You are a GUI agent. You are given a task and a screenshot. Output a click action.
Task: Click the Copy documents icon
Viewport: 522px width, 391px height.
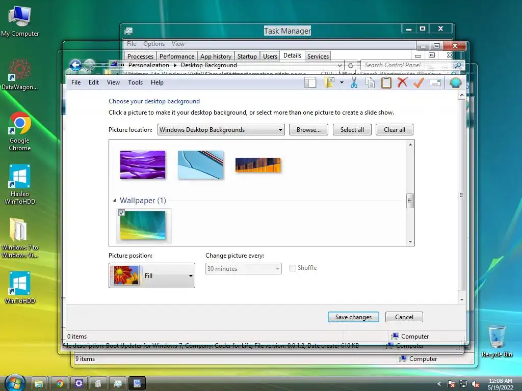[370, 82]
